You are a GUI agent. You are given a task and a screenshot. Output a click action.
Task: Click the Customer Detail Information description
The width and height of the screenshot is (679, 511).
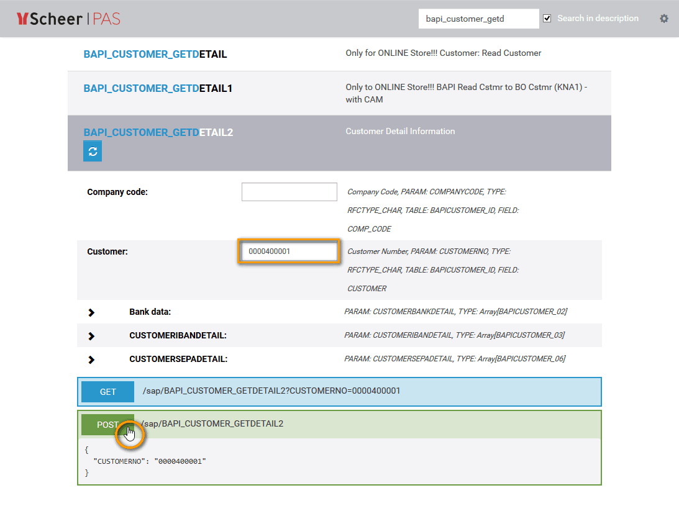[400, 132]
